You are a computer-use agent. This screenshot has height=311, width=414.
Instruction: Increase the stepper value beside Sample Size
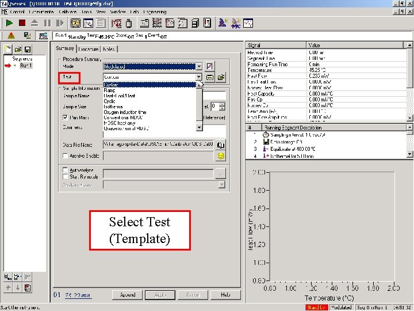click(223, 104)
